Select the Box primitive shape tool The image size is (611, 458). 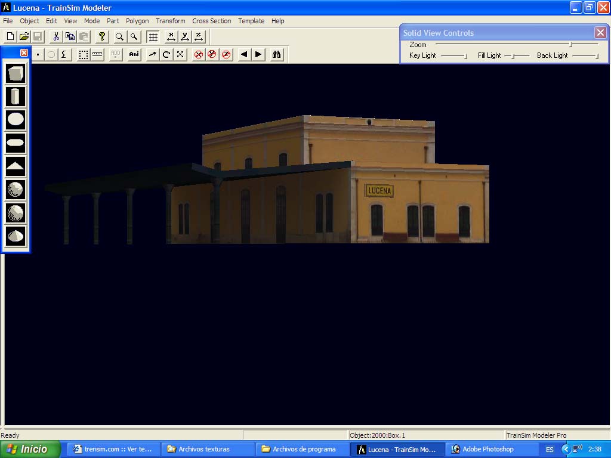pos(16,73)
